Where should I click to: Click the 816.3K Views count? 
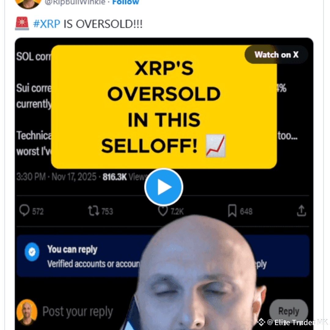click(125, 177)
